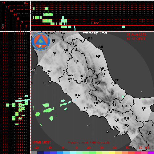154x154 pixels.
Task: Select the GR city marker
Action: pyautogui.click(x=49, y=73)
